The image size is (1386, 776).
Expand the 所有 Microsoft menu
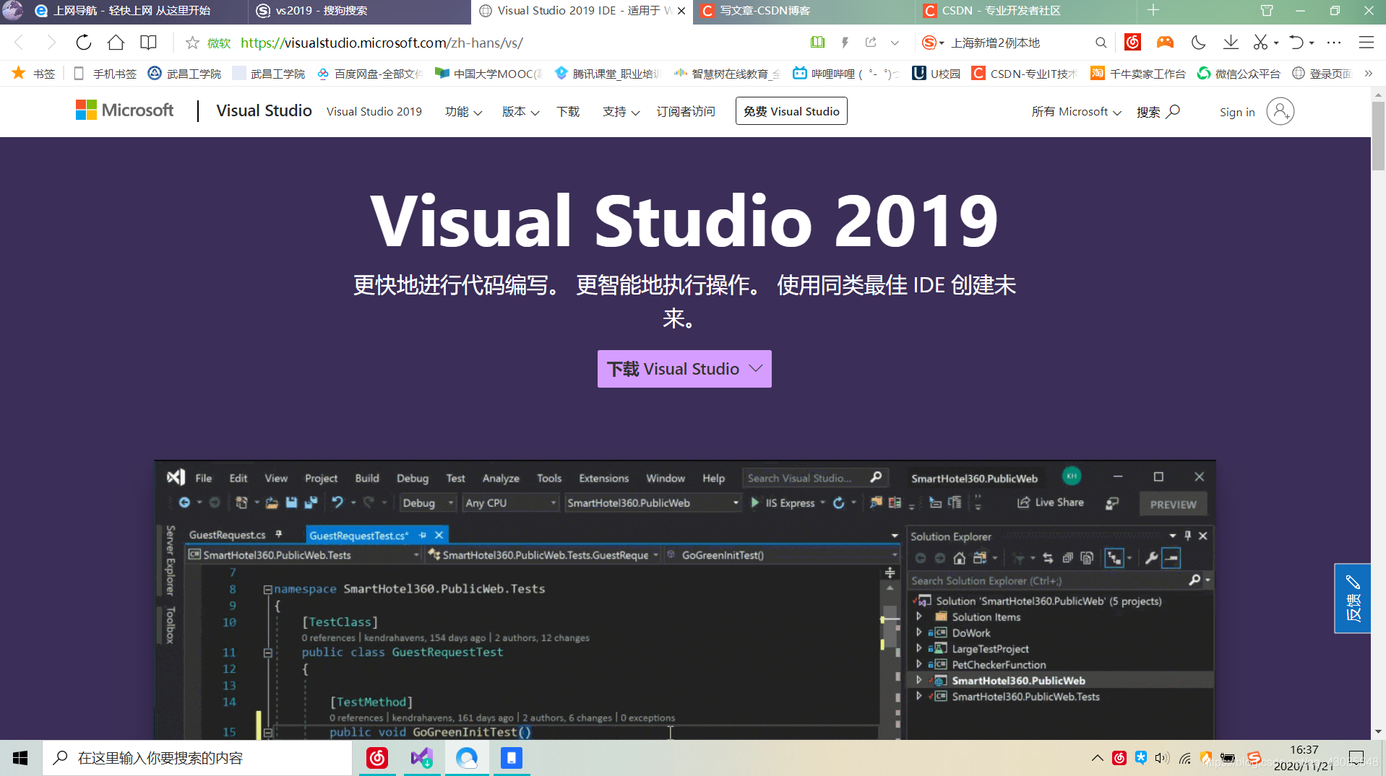point(1076,112)
